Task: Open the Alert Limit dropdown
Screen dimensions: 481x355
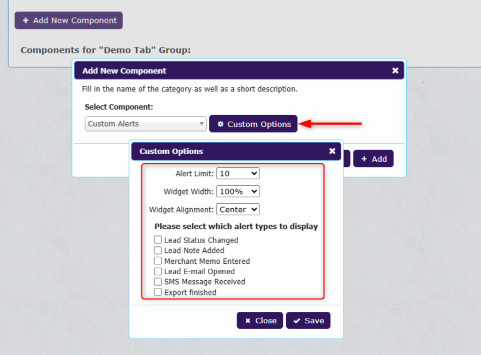Action: pos(238,174)
